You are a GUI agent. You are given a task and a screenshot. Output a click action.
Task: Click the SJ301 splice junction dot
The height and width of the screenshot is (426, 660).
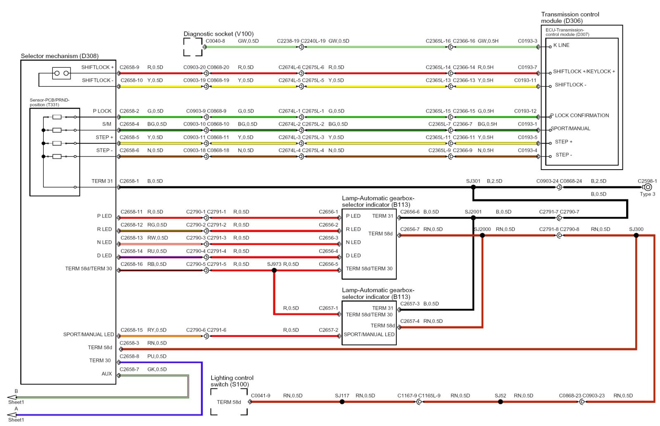click(473, 187)
